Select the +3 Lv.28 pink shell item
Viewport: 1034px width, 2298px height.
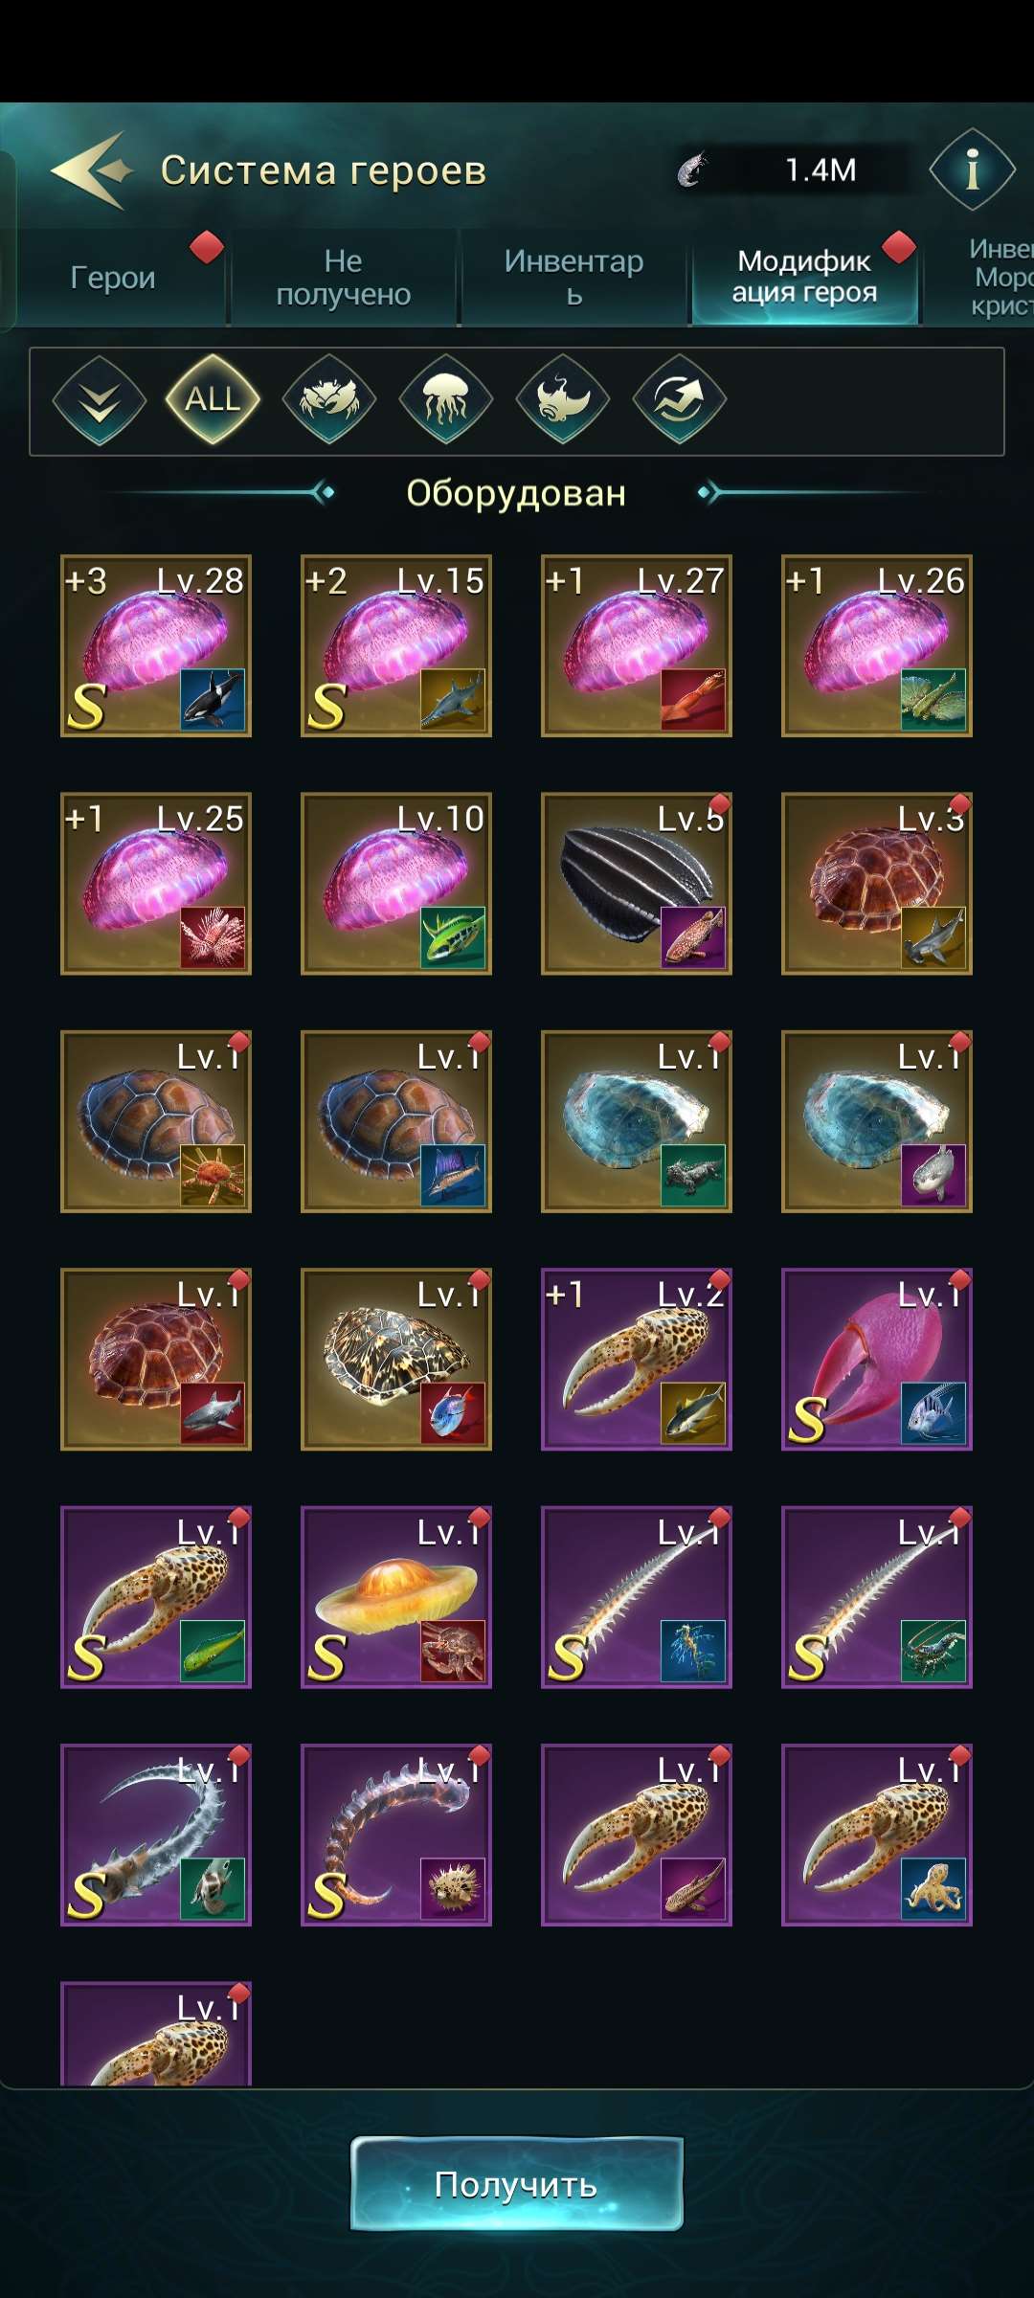pyautogui.click(x=156, y=645)
